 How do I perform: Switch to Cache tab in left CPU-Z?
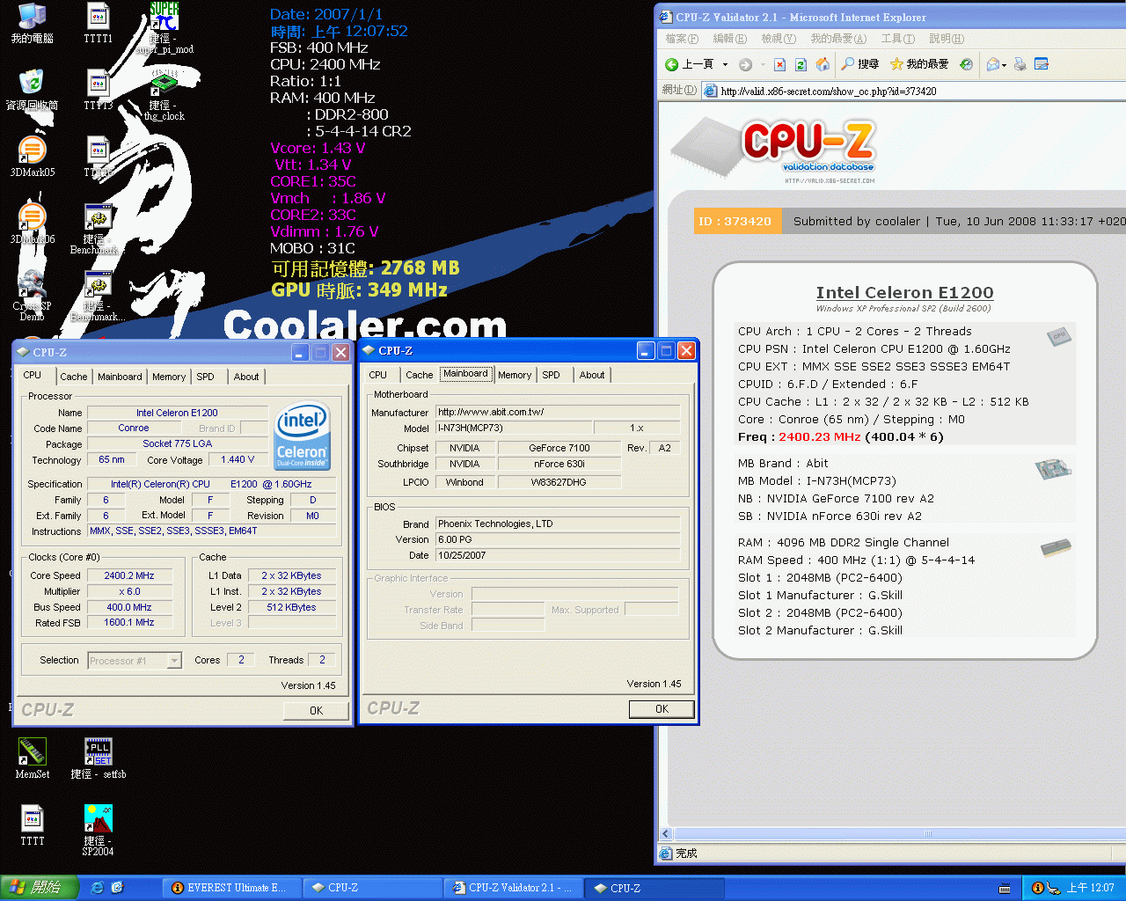pyautogui.click(x=74, y=377)
